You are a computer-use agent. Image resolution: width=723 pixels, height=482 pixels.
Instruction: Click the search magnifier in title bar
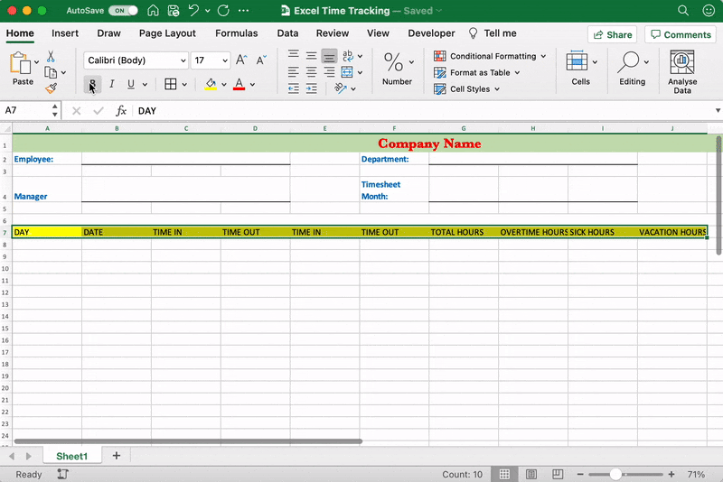[x=683, y=11]
